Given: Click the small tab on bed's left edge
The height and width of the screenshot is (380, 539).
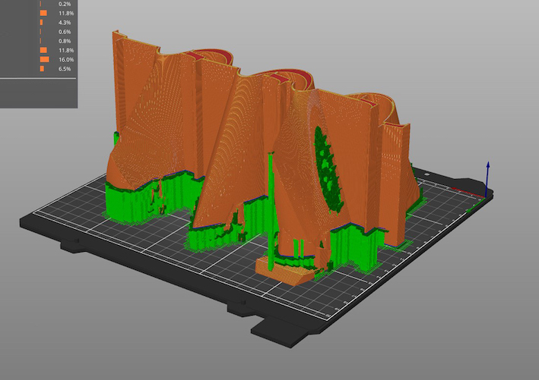Looking at the screenshot, I should coord(71,244).
